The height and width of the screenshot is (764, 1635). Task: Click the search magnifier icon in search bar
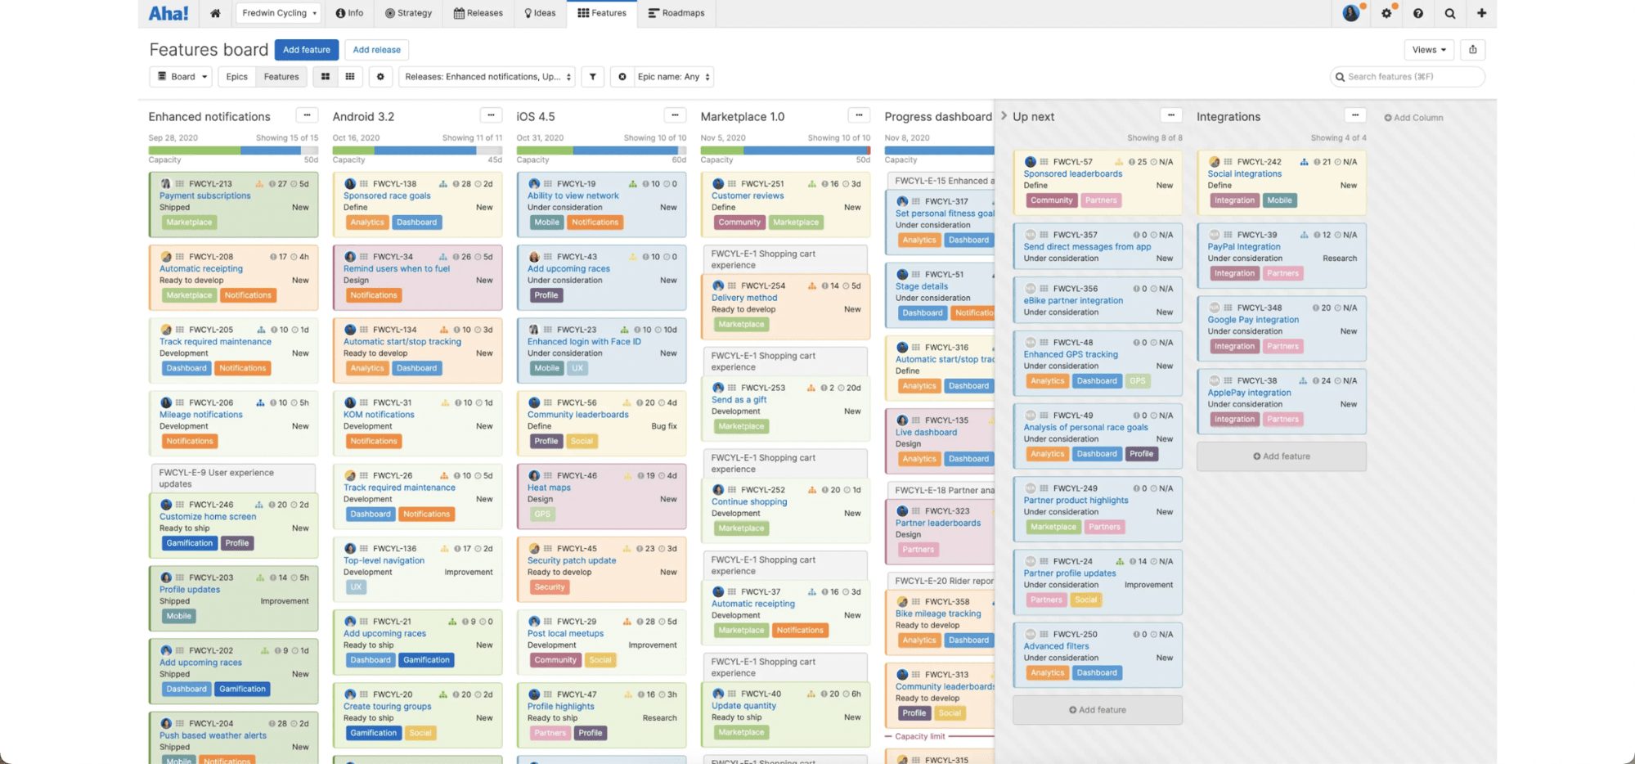1339,76
